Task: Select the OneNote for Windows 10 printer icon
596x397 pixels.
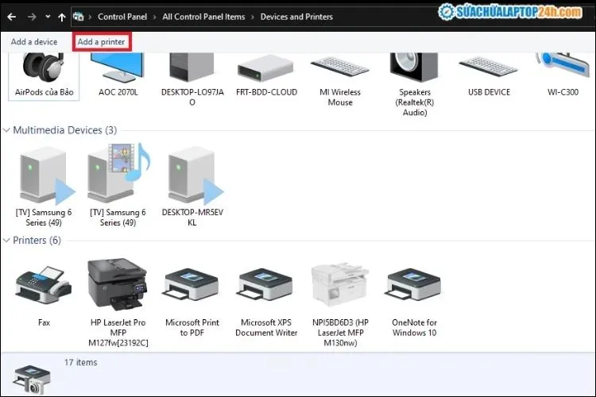Action: point(413,286)
